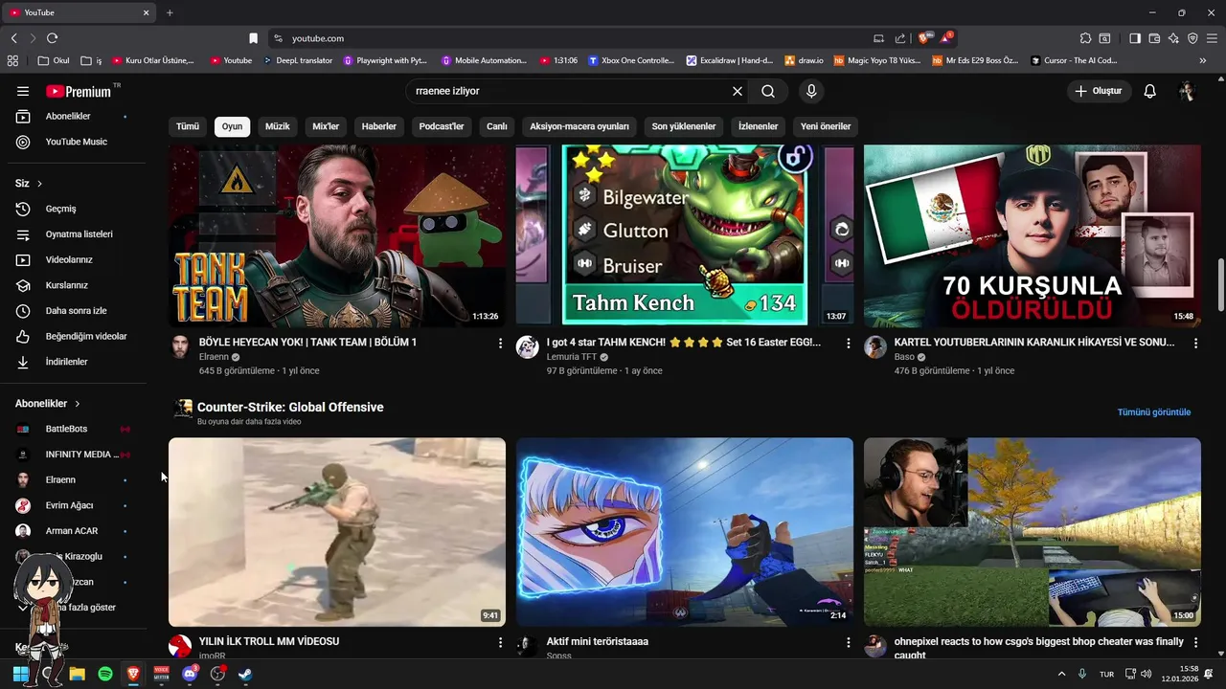Open the Lemuria TFT channel name
The width and height of the screenshot is (1226, 689).
(x=572, y=356)
